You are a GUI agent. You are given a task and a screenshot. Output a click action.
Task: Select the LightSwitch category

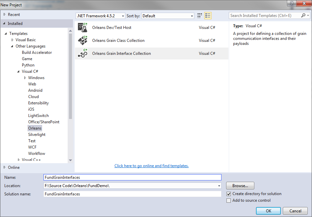[38, 116]
